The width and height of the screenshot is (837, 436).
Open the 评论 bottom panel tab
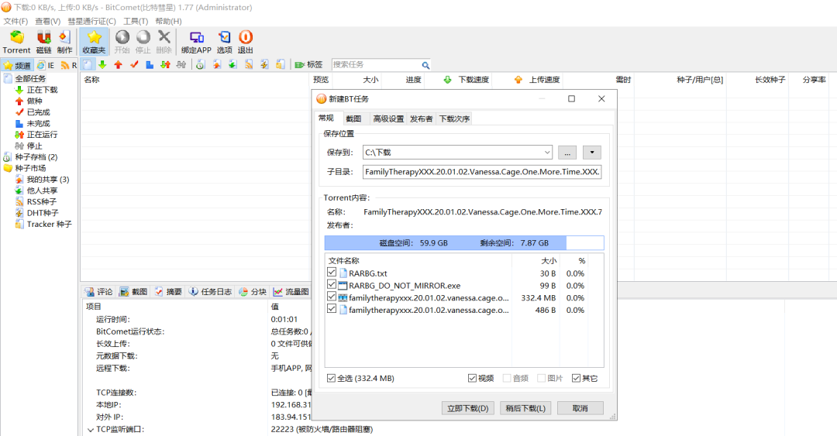point(99,291)
